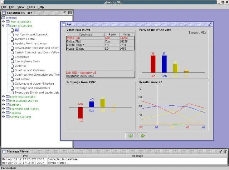This screenshot has width=229, height=170.
Task: Click the Glasgow folder icon
Action: (8, 113)
